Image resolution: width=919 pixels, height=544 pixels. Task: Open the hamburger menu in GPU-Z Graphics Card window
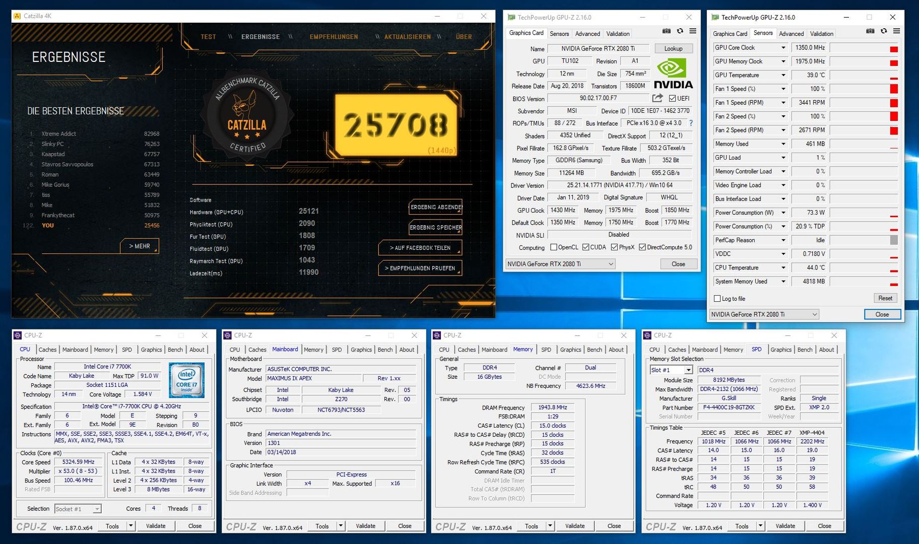tap(693, 31)
